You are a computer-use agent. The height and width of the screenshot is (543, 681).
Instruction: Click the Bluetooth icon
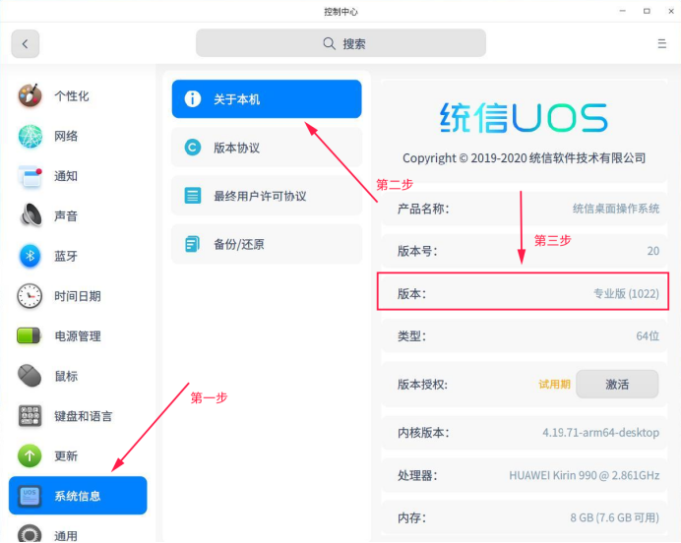coord(30,256)
